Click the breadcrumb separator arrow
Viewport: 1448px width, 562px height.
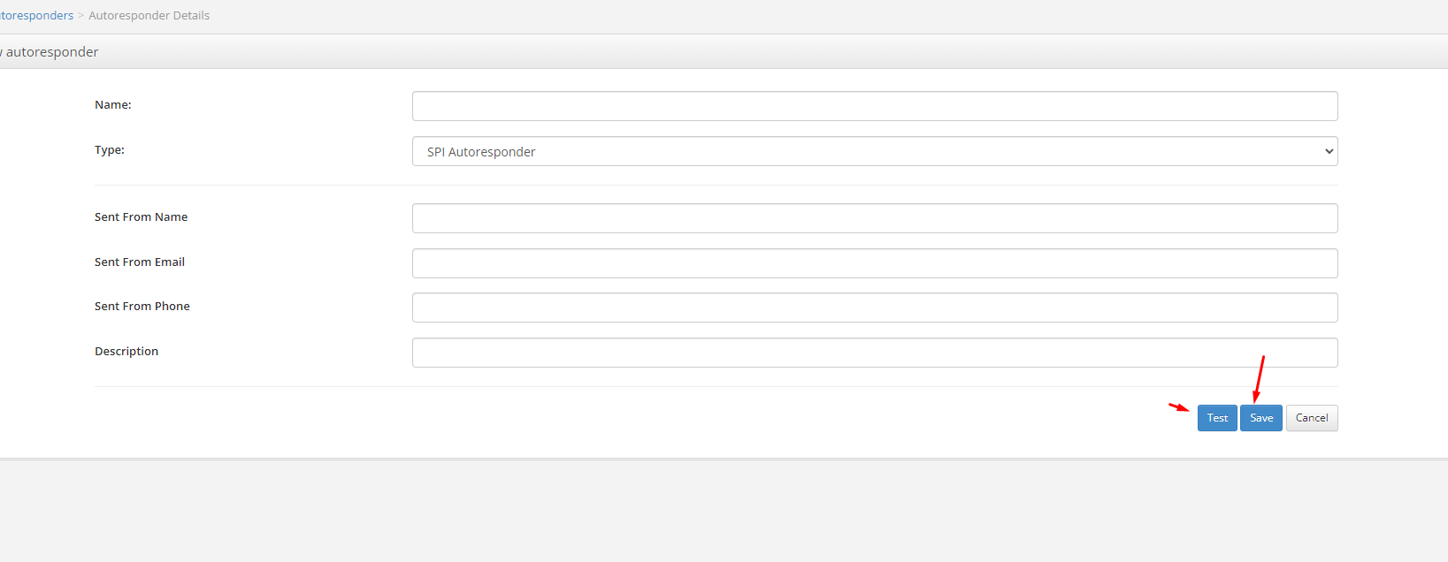point(81,15)
